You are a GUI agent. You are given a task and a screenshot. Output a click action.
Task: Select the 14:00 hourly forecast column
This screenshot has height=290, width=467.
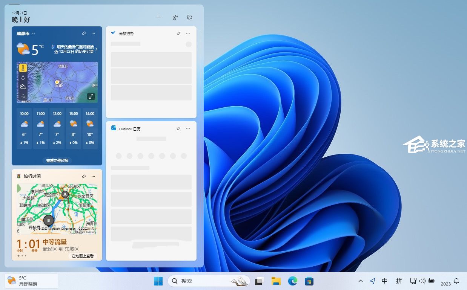(90, 128)
